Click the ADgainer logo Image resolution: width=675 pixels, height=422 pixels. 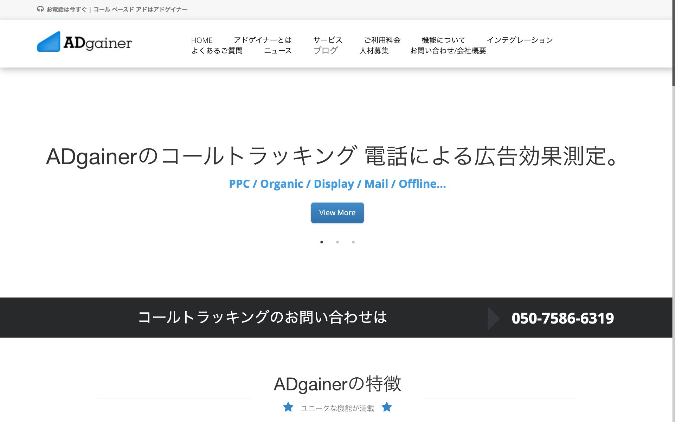(x=84, y=42)
